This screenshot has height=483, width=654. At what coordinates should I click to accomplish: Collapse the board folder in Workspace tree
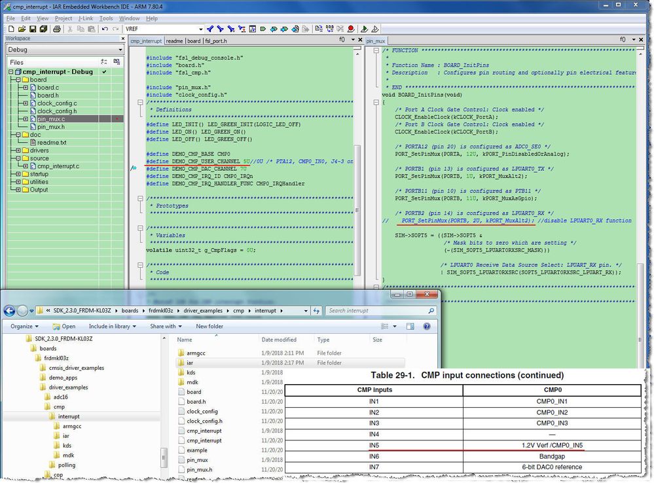coord(17,80)
